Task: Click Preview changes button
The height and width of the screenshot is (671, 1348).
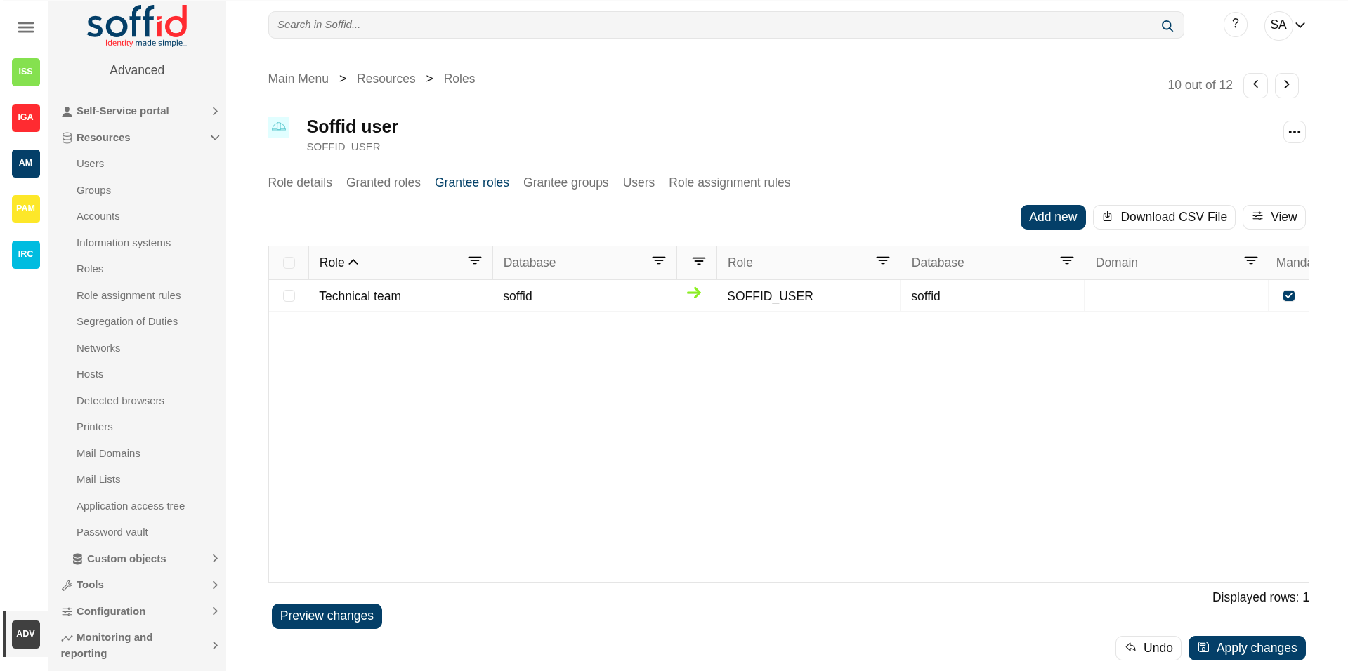Action: click(x=327, y=616)
